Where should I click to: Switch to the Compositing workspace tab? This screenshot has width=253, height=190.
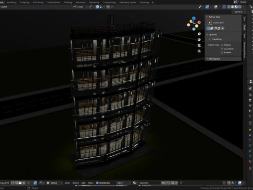tap(109, 3)
